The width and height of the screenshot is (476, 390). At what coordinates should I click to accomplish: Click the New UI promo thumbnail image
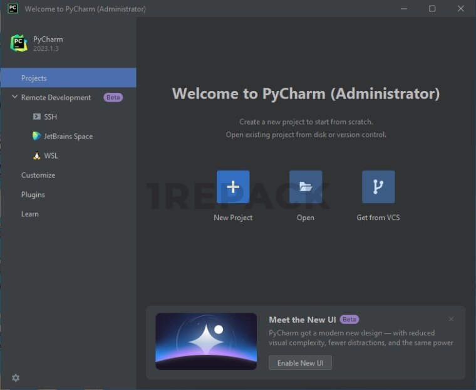(x=206, y=341)
